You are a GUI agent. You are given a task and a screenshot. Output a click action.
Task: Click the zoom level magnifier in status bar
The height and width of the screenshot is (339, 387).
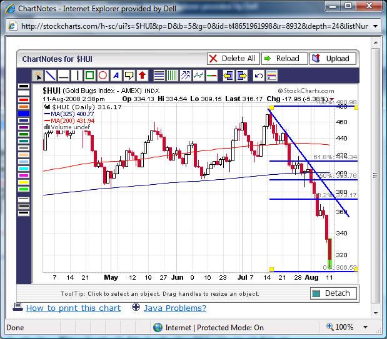tap(330, 327)
